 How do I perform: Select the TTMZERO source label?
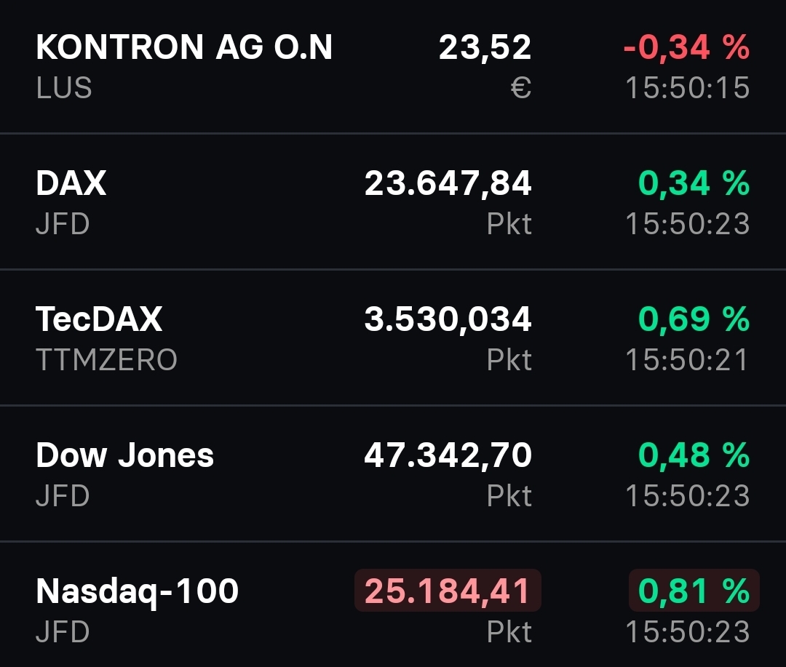tap(106, 359)
